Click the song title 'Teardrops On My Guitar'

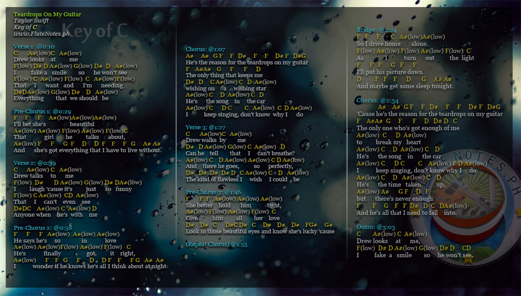pyautogui.click(x=47, y=14)
